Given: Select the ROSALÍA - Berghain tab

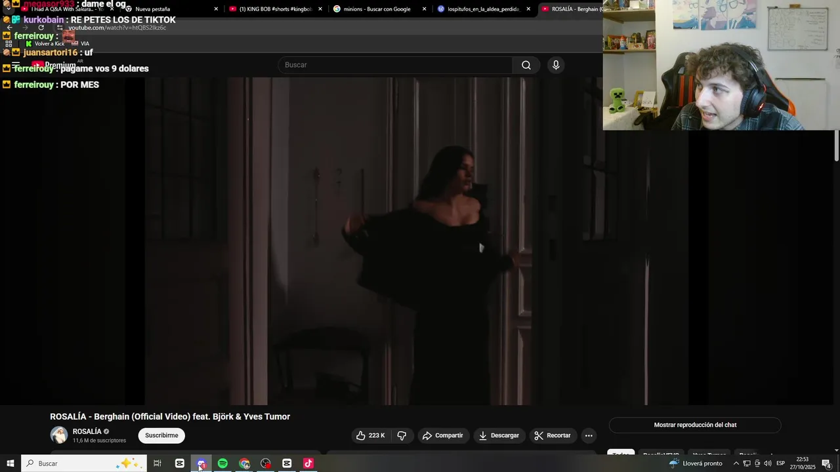Looking at the screenshot, I should tap(571, 9).
